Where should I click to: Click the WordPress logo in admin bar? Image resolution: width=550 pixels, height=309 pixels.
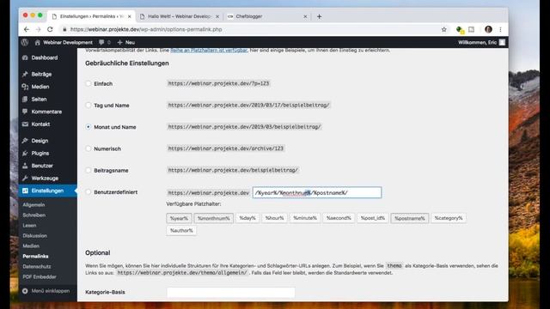point(25,42)
